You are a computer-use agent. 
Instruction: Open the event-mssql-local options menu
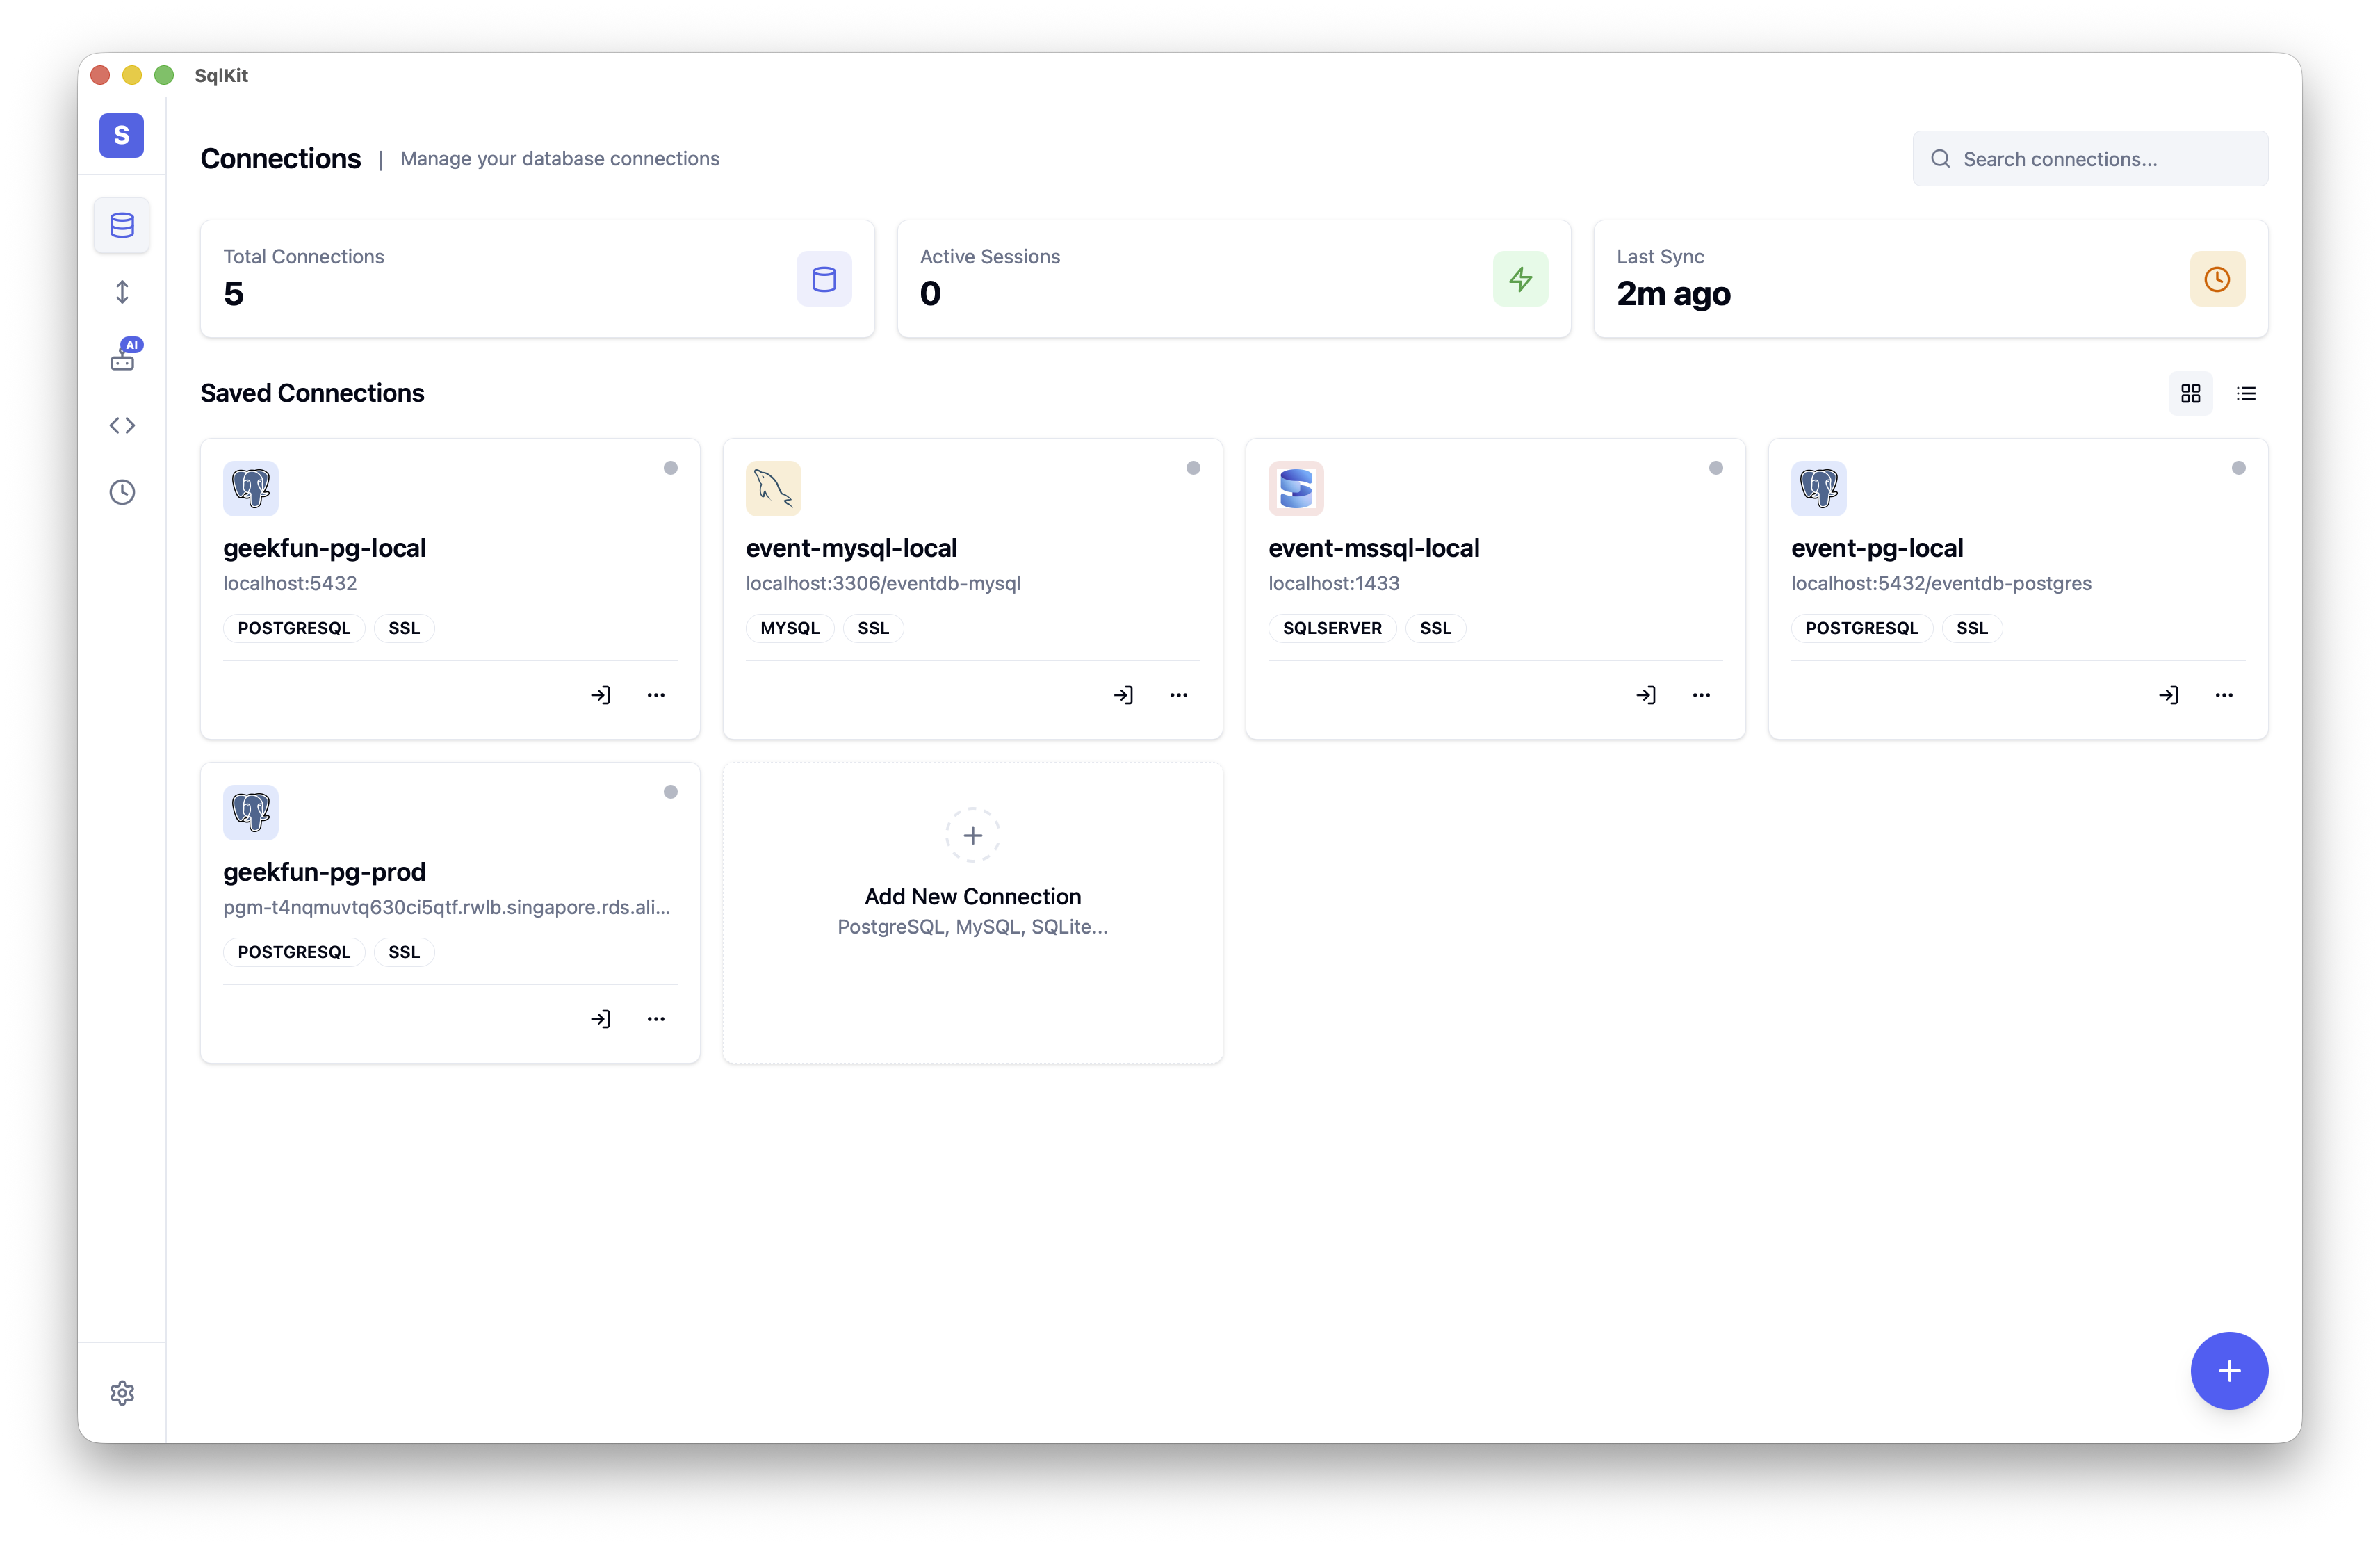pos(1700,694)
